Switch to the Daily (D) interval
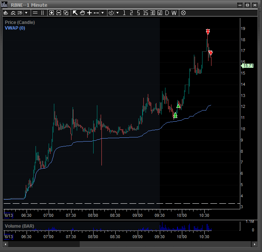 pos(167,13)
